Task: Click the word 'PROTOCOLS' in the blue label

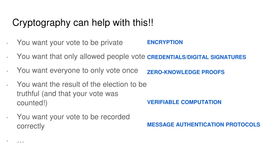Action: (x=243, y=125)
